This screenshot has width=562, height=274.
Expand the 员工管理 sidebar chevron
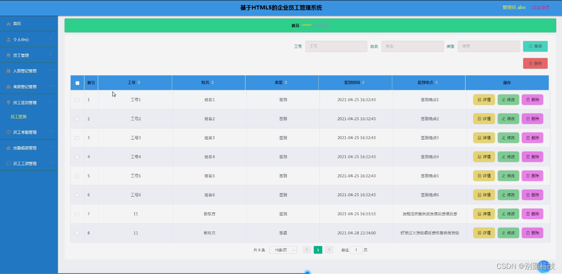click(50, 55)
